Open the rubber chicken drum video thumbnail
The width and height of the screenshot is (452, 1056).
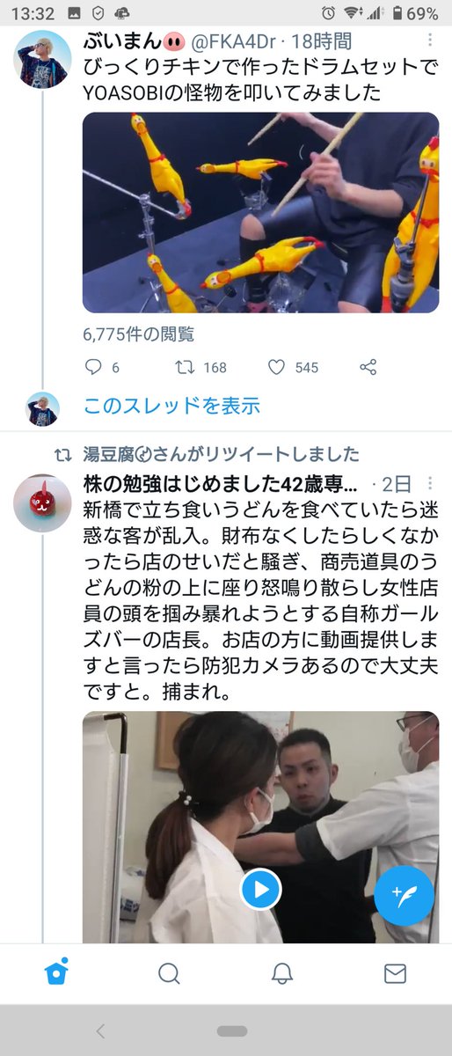click(260, 212)
